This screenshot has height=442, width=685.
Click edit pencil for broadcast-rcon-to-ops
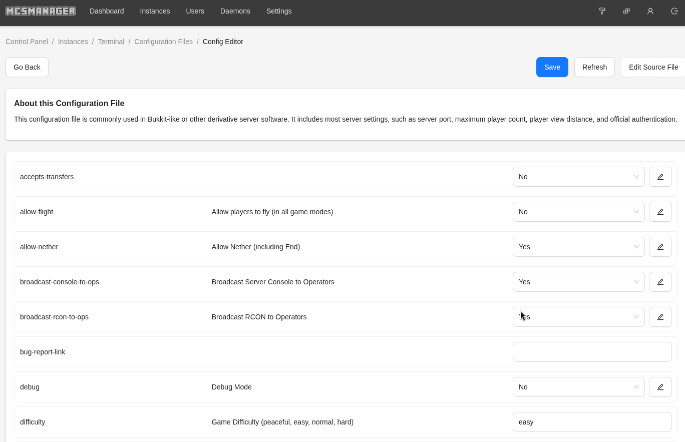point(660,317)
